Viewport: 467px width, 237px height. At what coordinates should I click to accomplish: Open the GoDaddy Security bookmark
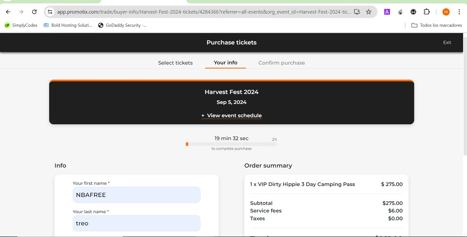pyautogui.click(x=122, y=25)
